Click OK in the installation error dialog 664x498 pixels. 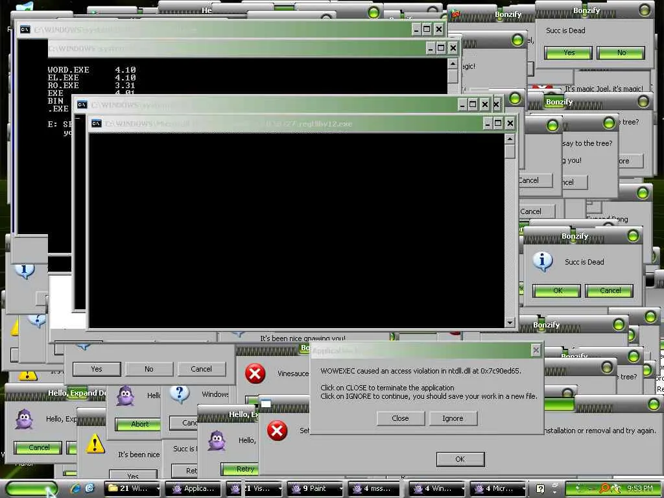coord(460,459)
